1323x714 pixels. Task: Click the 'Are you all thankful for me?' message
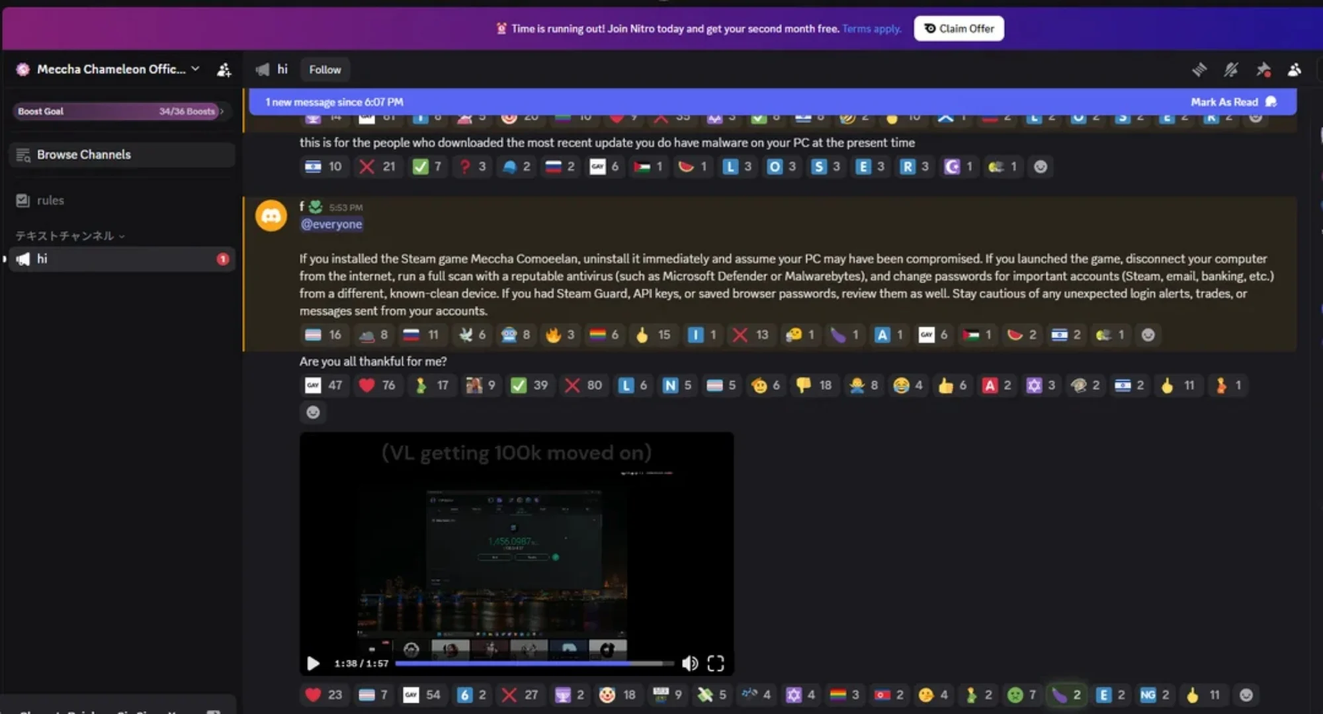click(373, 361)
